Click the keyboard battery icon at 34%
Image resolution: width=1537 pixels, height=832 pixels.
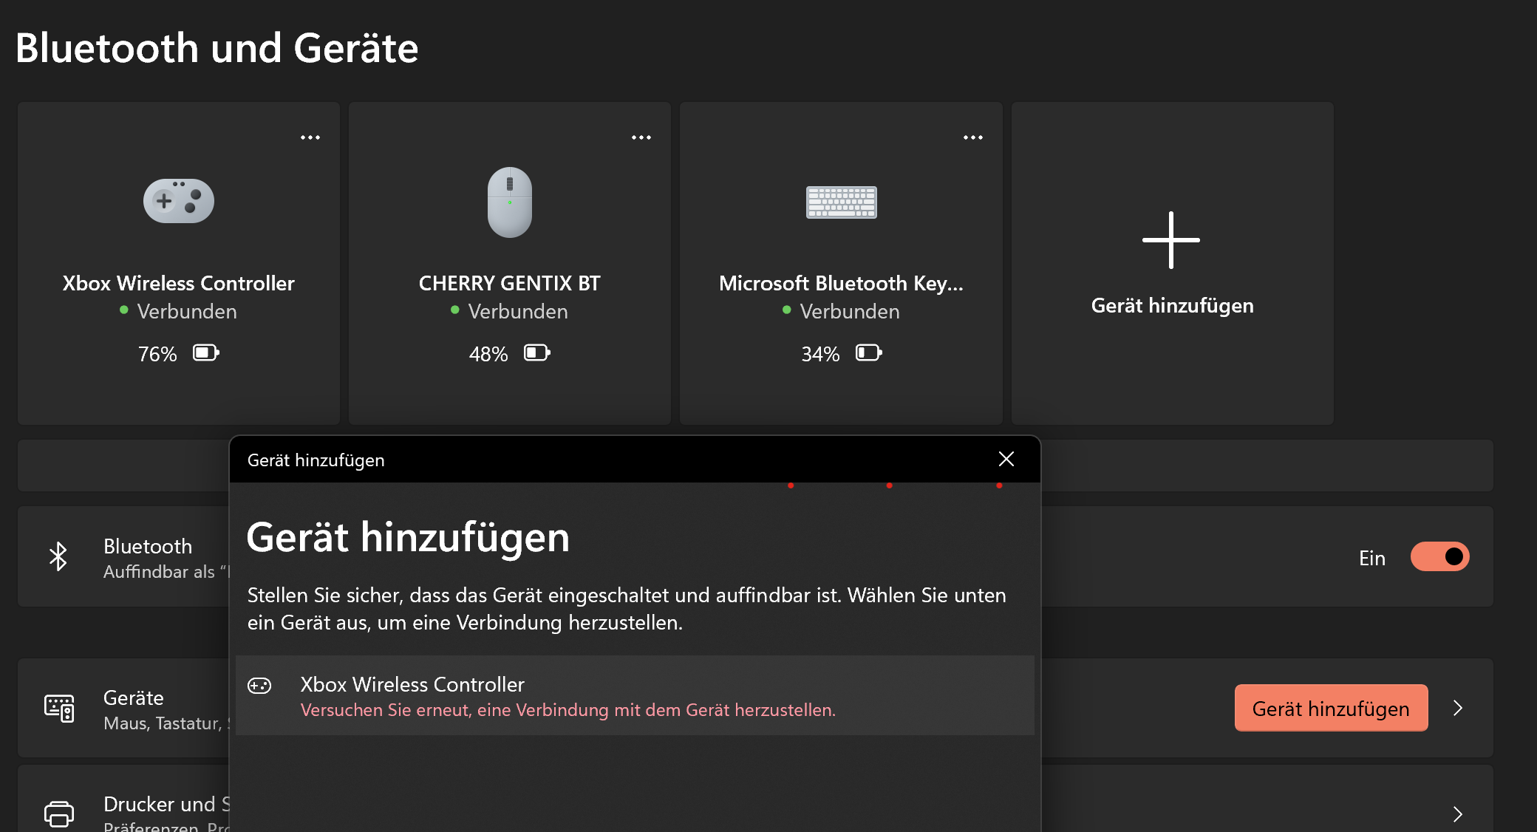pyautogui.click(x=869, y=353)
